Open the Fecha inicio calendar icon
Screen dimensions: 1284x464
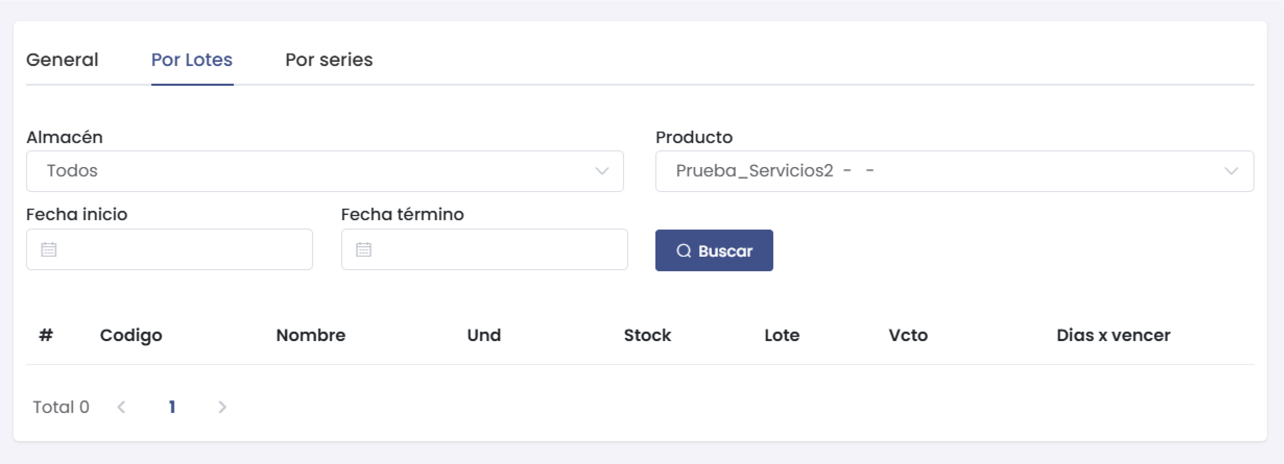pos(48,249)
